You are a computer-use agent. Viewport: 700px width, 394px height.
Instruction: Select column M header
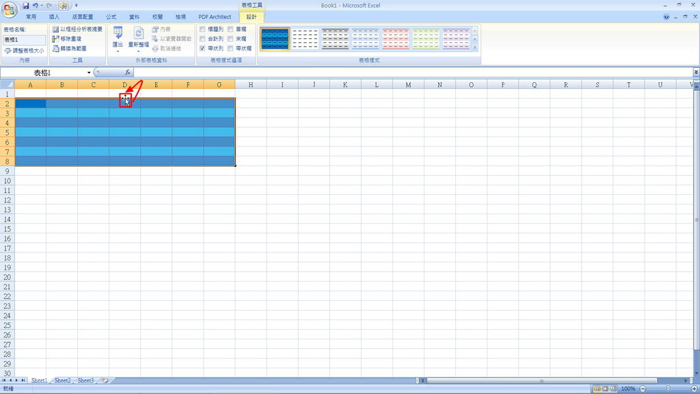[408, 84]
